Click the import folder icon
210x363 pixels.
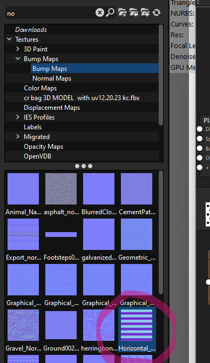[x=133, y=12]
